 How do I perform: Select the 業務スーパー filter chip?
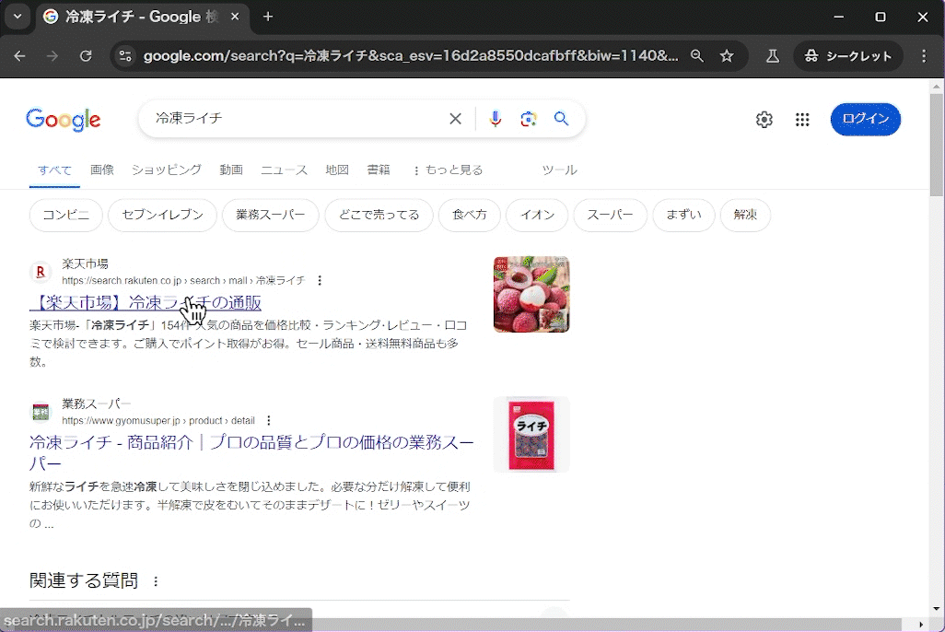point(271,215)
